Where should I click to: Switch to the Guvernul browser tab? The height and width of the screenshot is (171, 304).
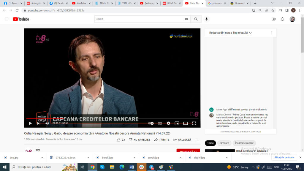pyautogui.click(x=240, y=3)
